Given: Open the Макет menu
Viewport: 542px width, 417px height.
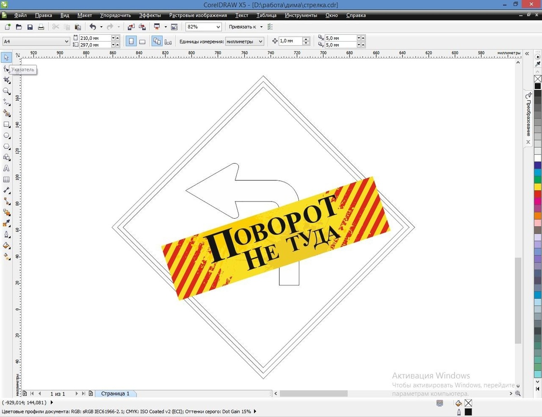Looking at the screenshot, I should point(84,15).
